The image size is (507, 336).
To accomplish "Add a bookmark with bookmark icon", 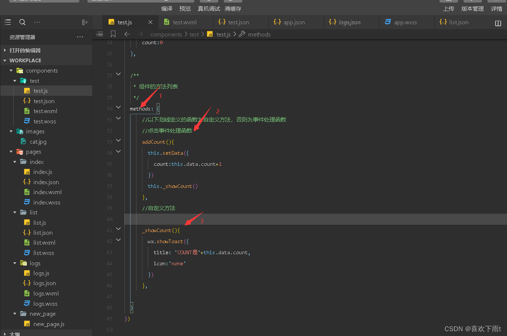I will tap(113, 34).
